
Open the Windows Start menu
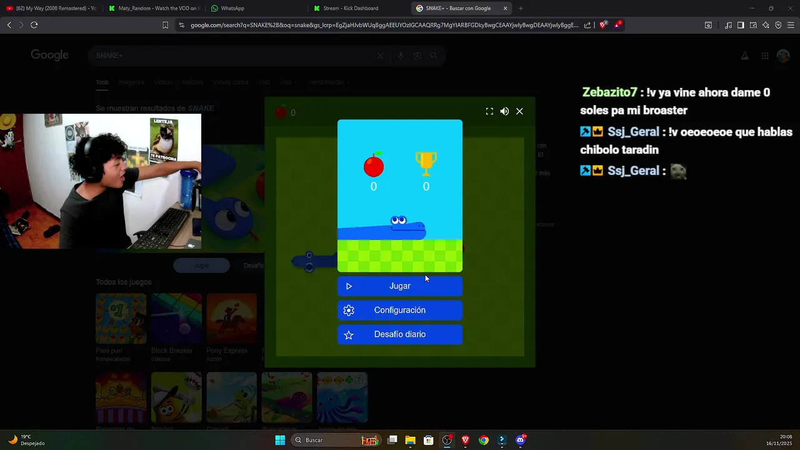point(280,440)
